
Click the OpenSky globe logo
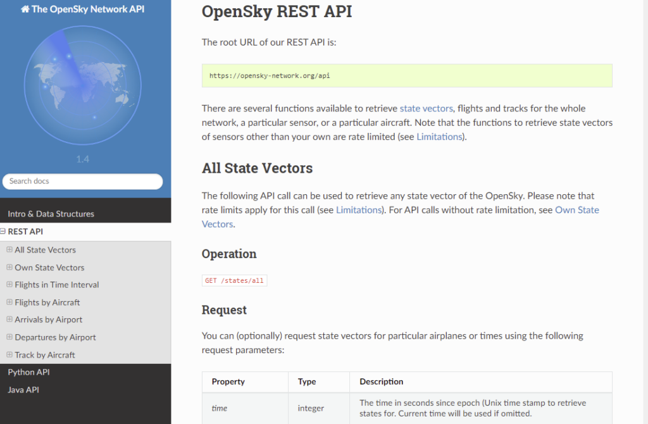click(x=83, y=85)
